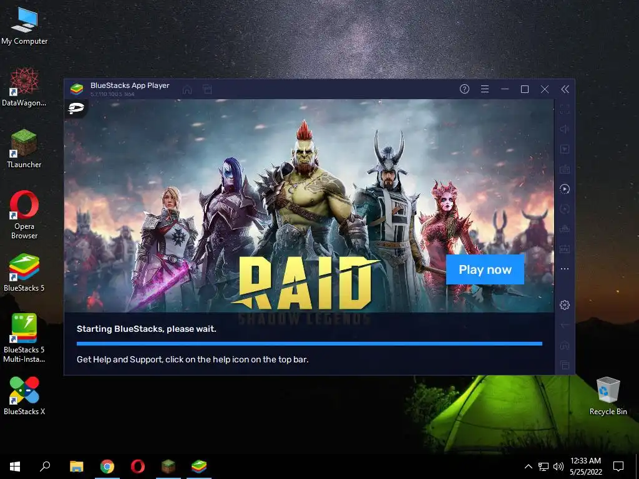Viewport: 639px width, 479px height.
Task: Click the multi-window tab icon in title bar
Action: pyautogui.click(x=207, y=89)
